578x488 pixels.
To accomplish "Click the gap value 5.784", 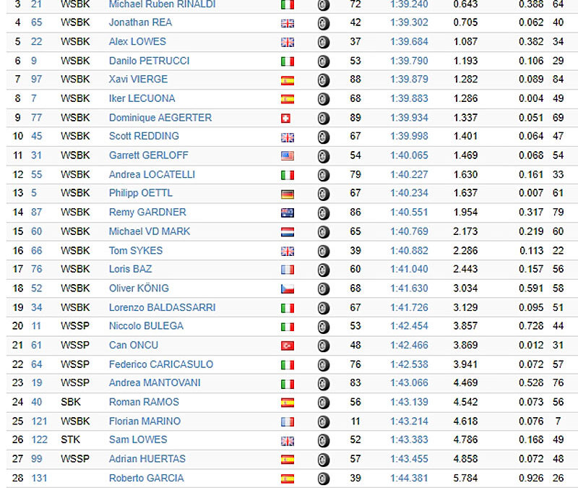I will click(465, 478).
